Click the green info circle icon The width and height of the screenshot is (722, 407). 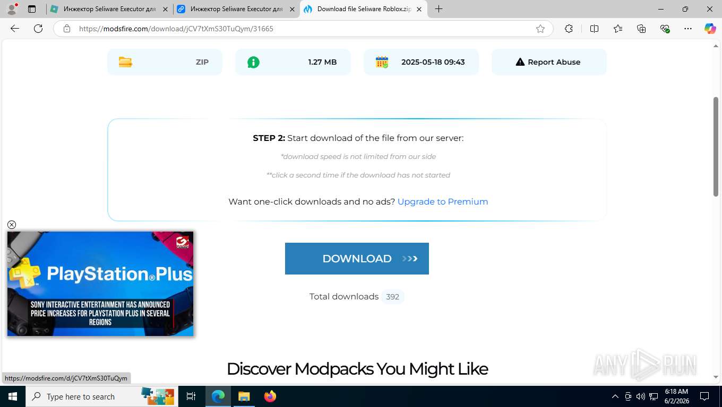tap(254, 62)
